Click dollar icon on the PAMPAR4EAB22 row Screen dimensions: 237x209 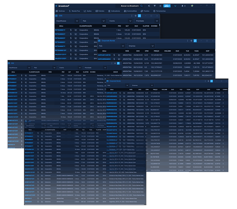120,100
